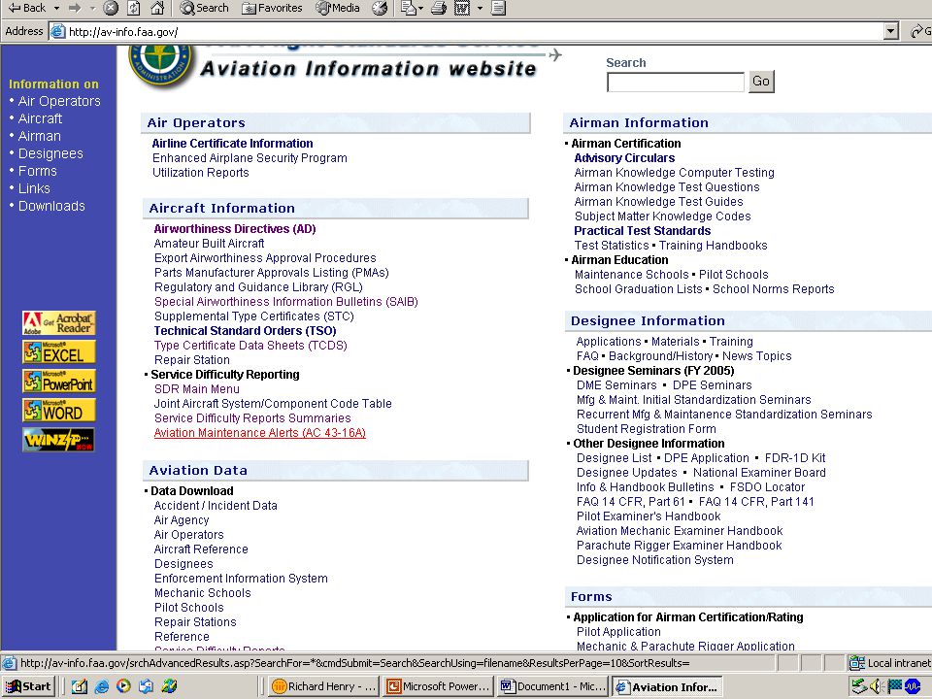This screenshot has height=699, width=932.
Task: Open the Back history dropdown arrow
Action: 56,9
